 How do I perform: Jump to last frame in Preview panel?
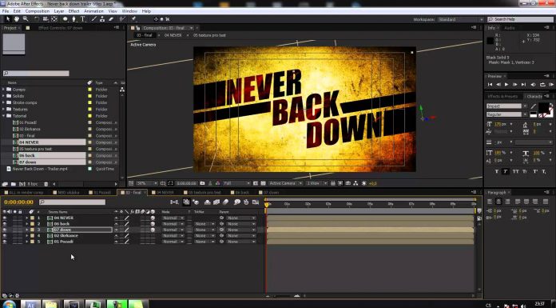coord(523,85)
